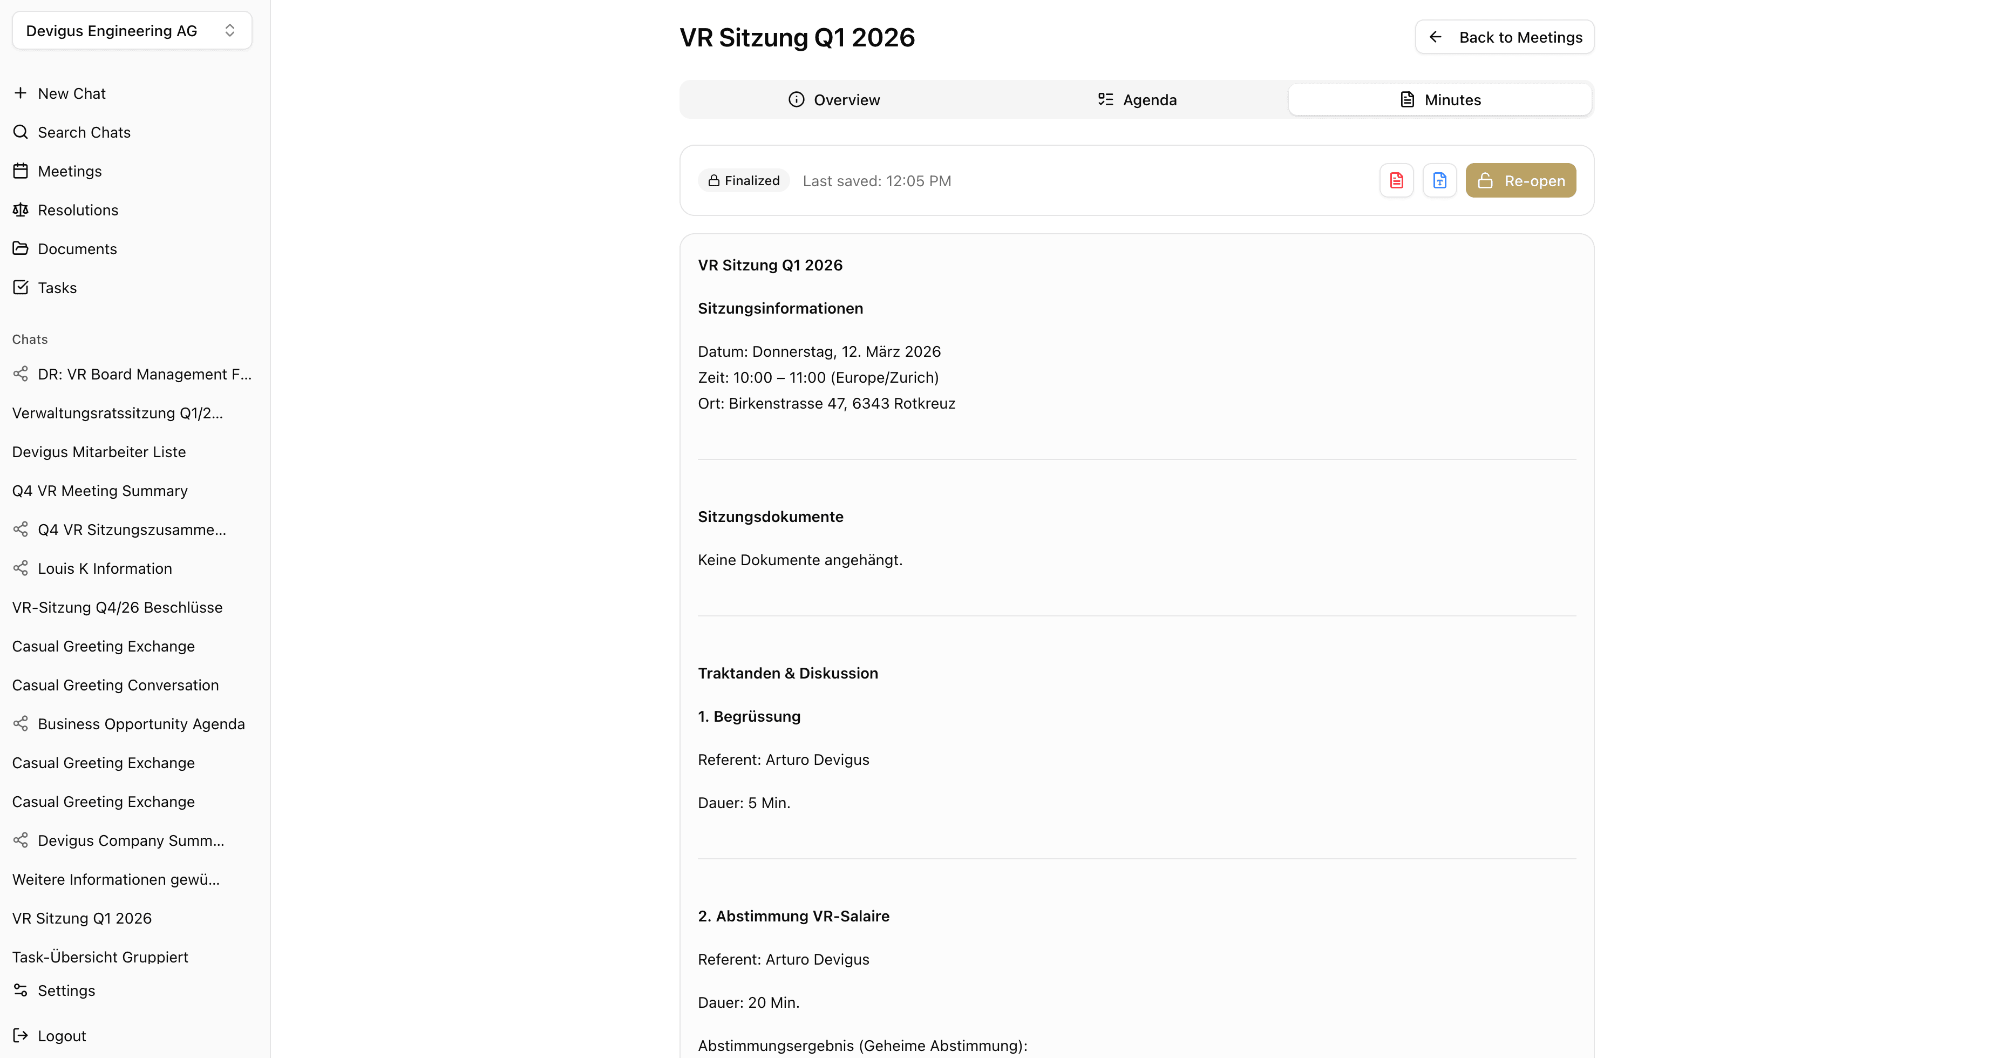Open Search Chats

coord(83,132)
